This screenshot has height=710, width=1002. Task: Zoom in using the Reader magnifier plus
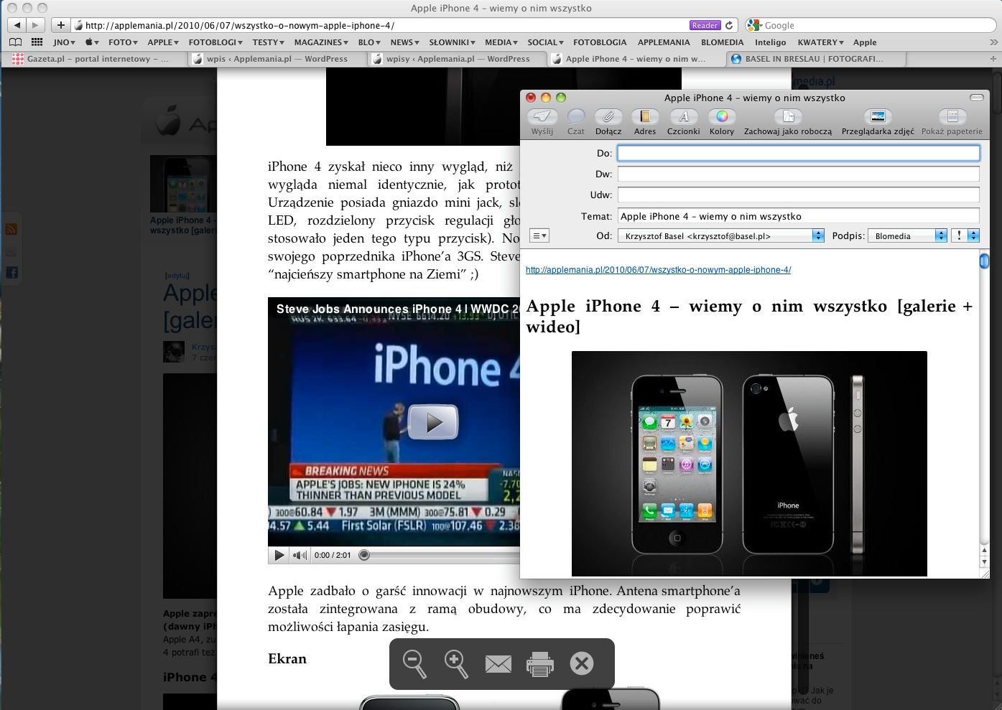click(x=457, y=664)
